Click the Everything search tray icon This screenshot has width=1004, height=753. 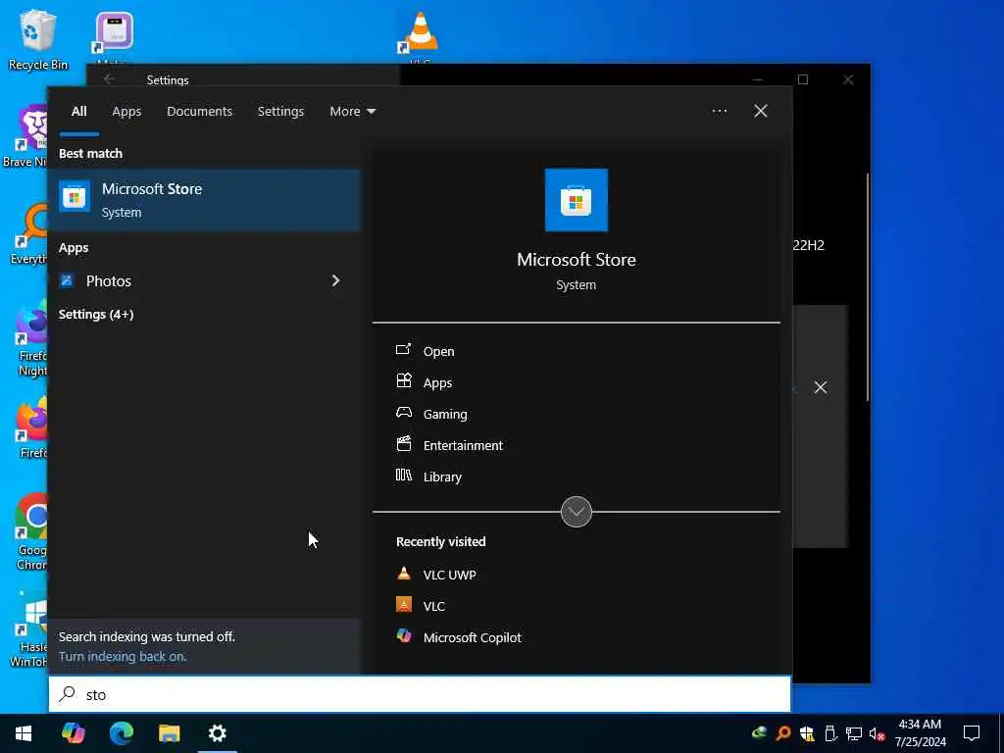coord(783,733)
